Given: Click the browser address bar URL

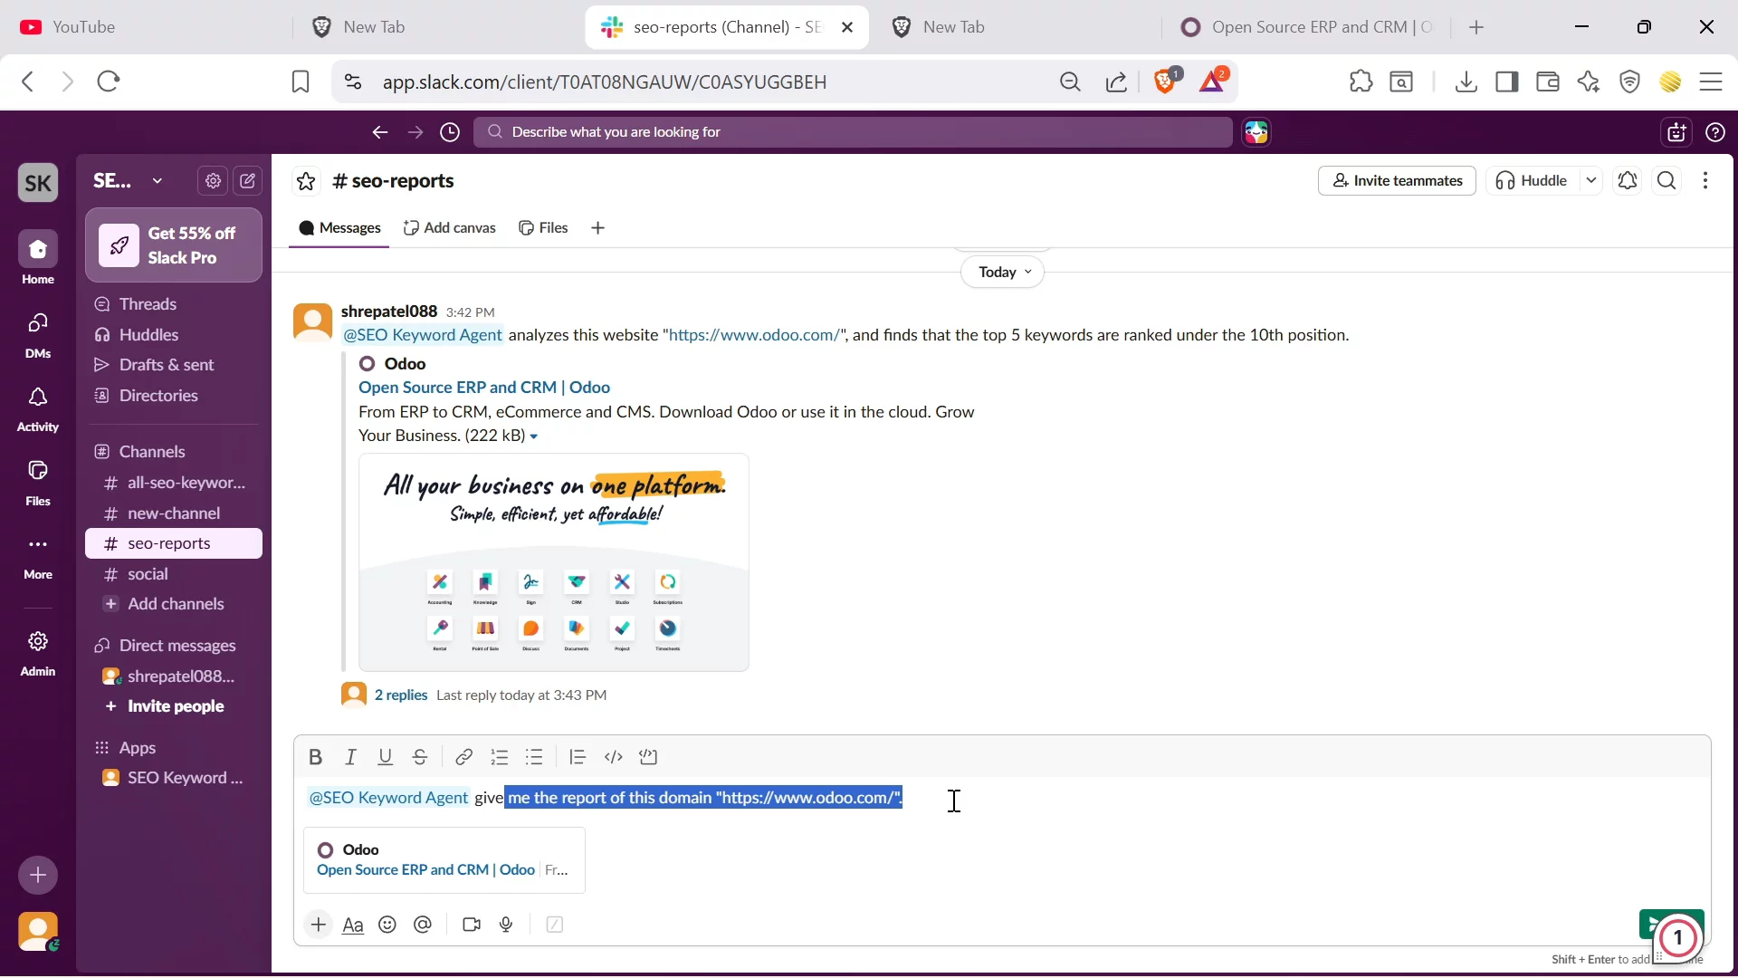Looking at the screenshot, I should pyautogui.click(x=605, y=82).
